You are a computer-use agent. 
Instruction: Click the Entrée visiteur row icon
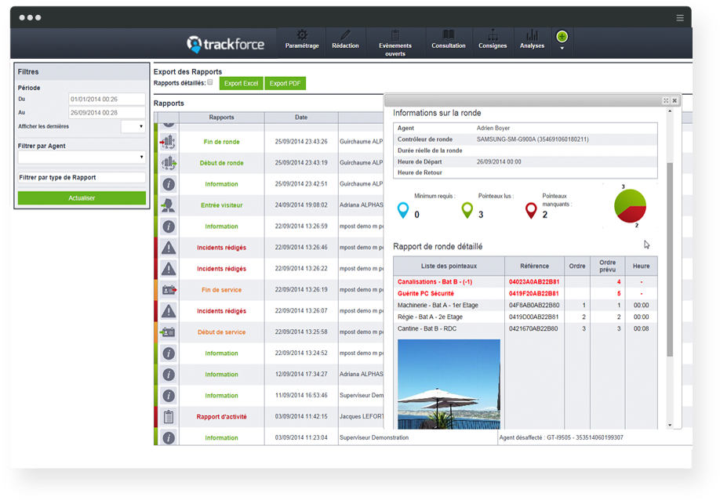click(x=168, y=205)
